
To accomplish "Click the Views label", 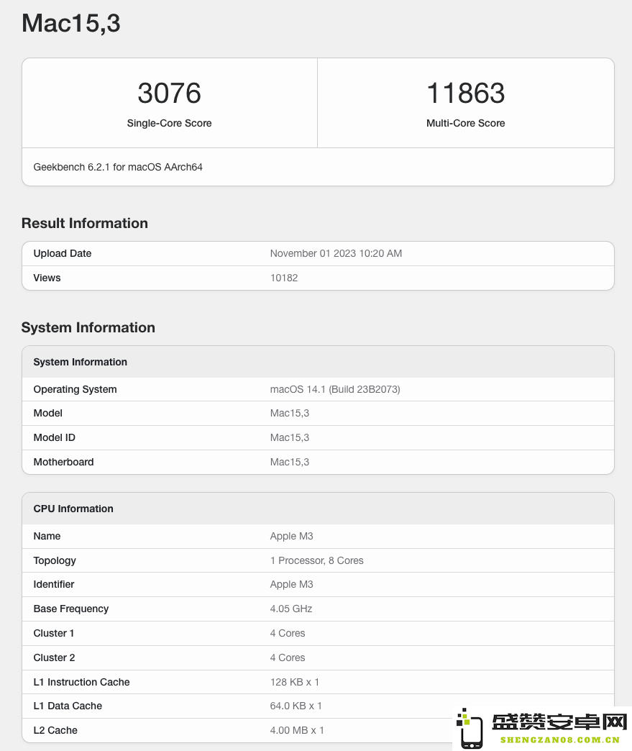I will click(47, 278).
